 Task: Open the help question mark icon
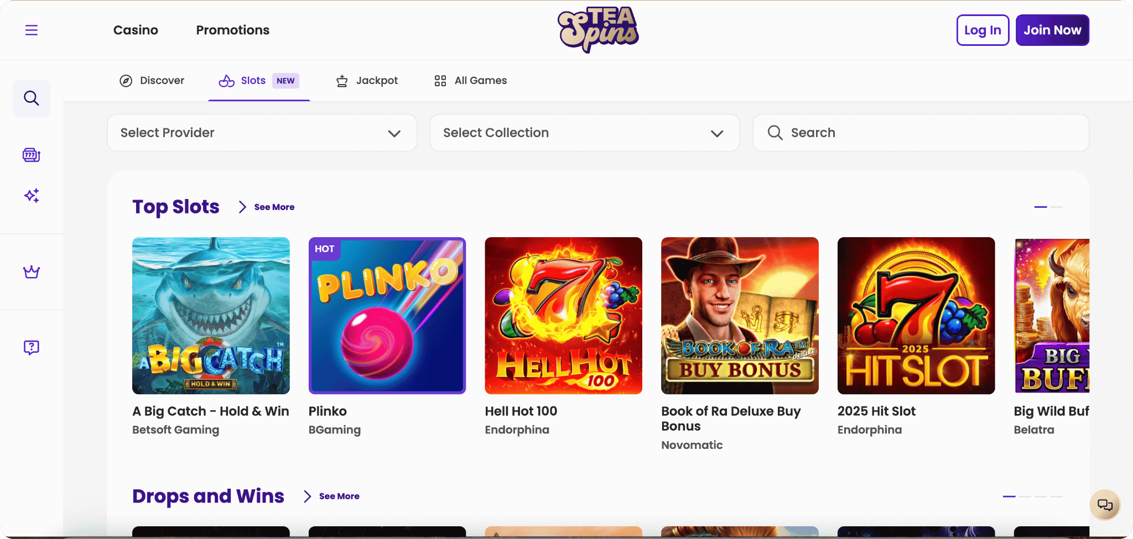click(x=32, y=347)
